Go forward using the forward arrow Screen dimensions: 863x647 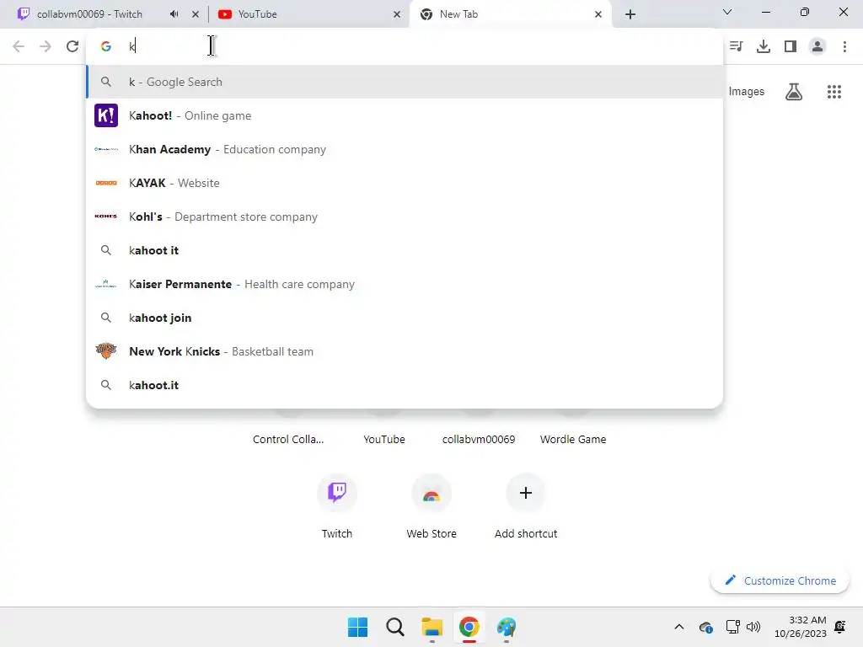[46, 46]
